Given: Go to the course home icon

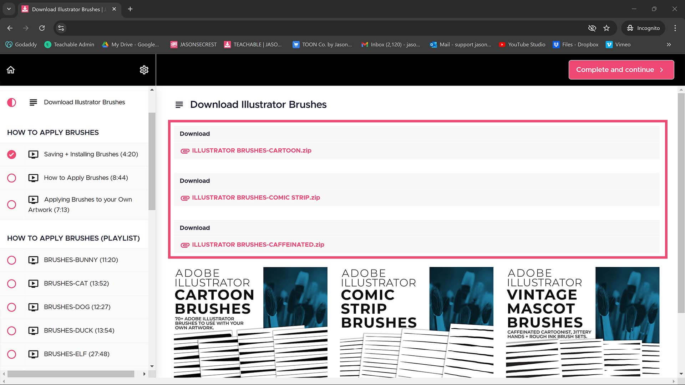Looking at the screenshot, I should 11,70.
